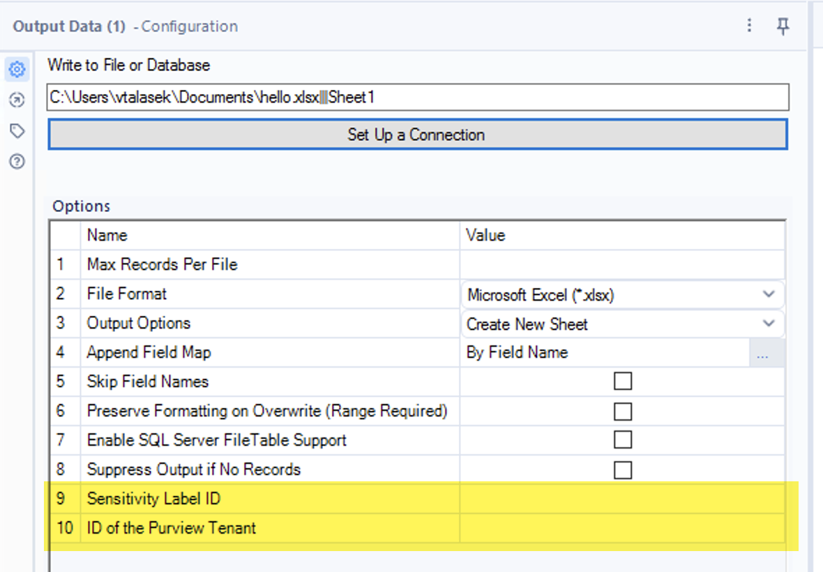Toggle Enable SQL Server FileTable Support
The width and height of the screenshot is (823, 572).
coord(622,439)
